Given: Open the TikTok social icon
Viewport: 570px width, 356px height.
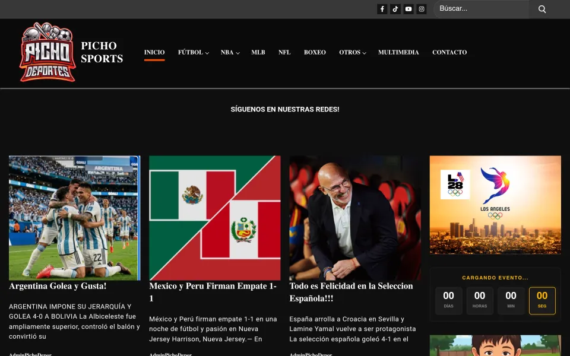Looking at the screenshot, I should click(395, 9).
